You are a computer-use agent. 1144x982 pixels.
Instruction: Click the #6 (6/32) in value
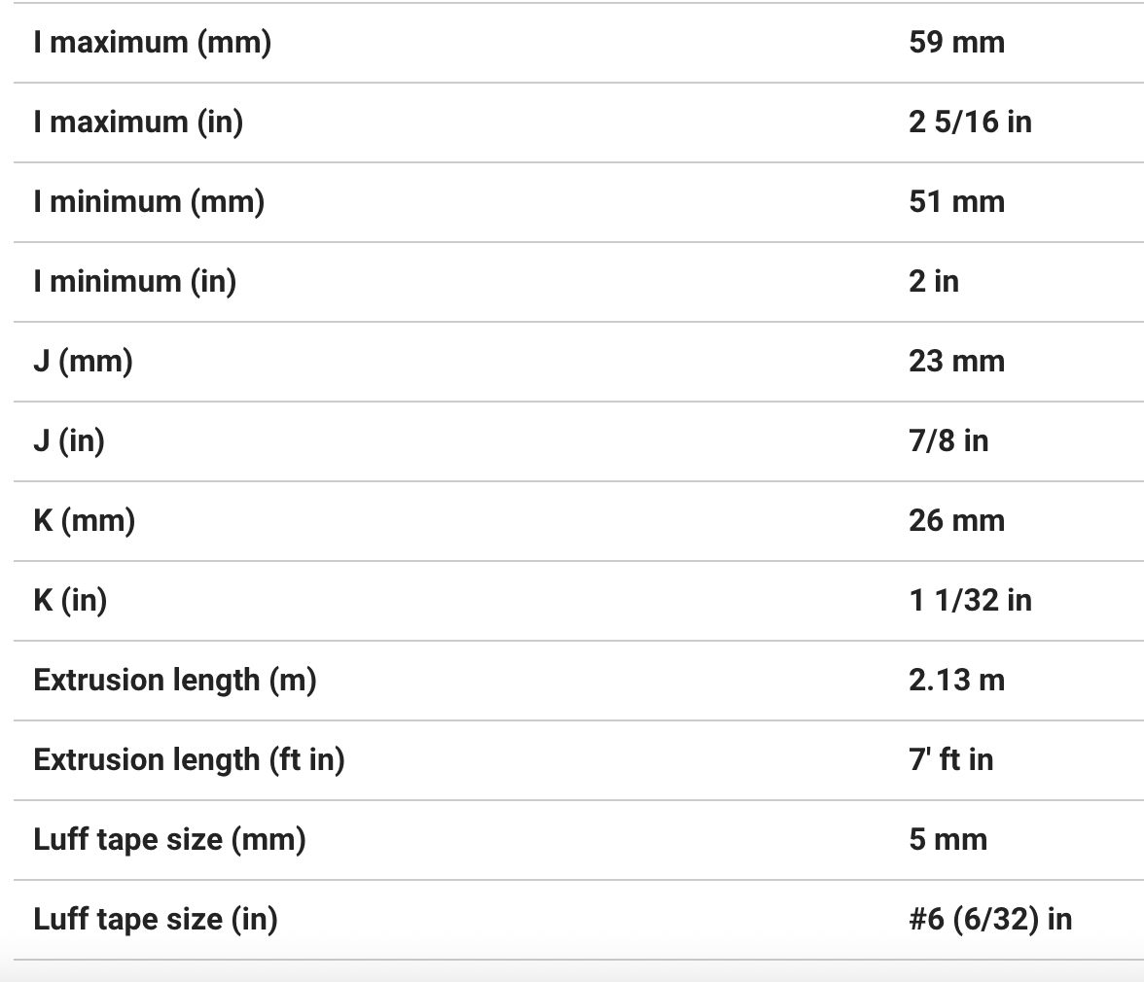990,920
